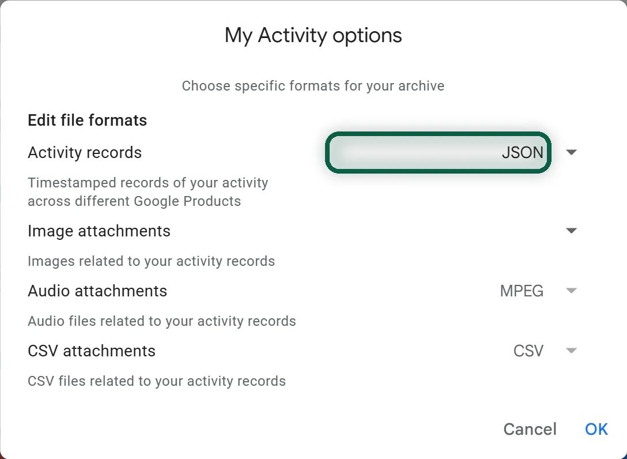The height and width of the screenshot is (459, 627).
Task: Click the "My Activity options" title
Action: (313, 35)
